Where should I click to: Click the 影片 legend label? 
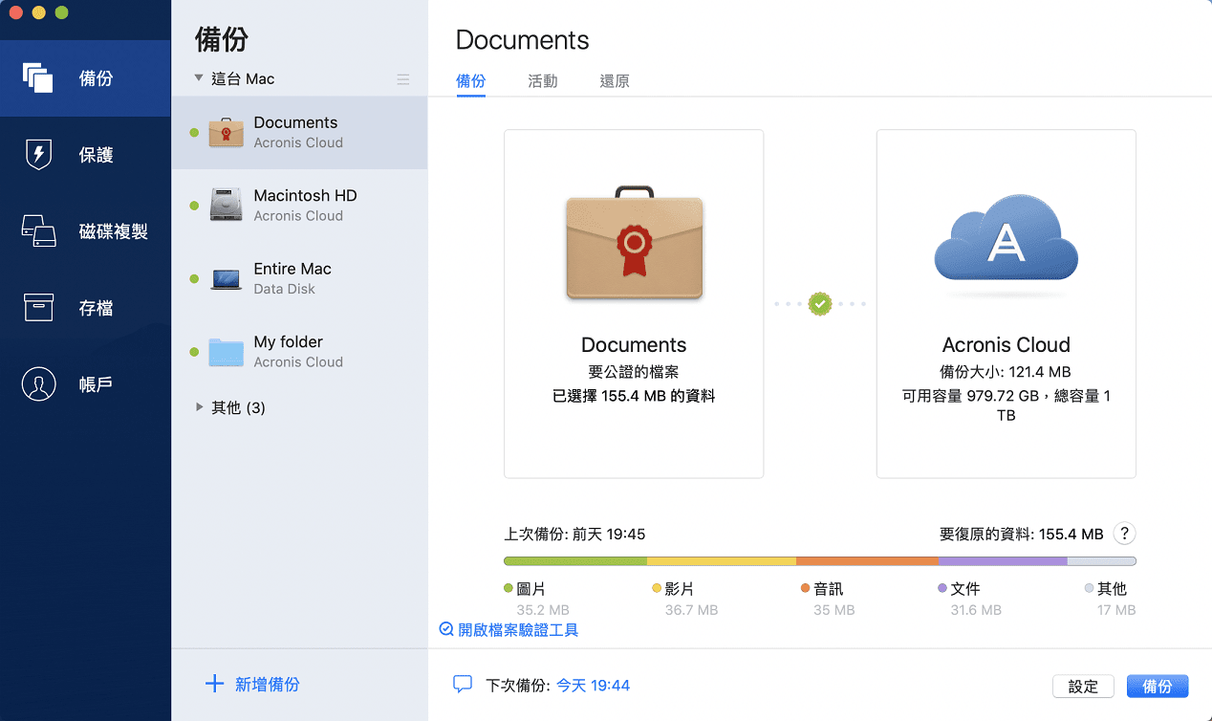(680, 589)
